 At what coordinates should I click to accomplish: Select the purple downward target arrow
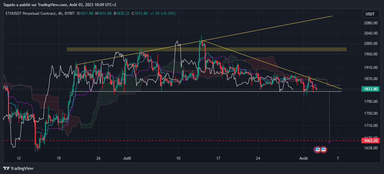tap(329, 117)
